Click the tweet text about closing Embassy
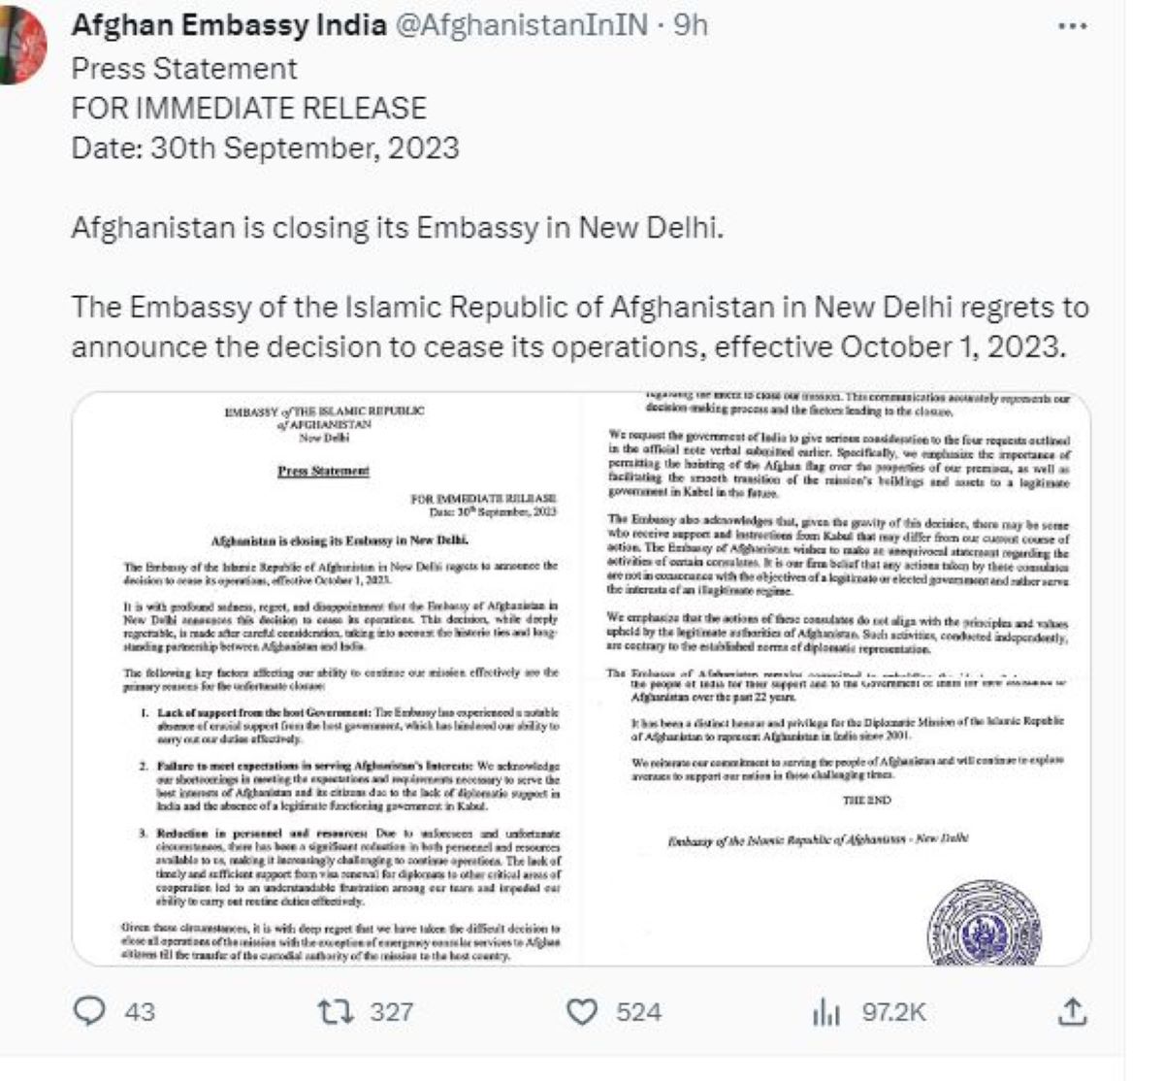 pos(399,228)
